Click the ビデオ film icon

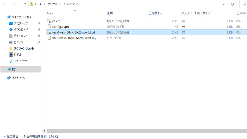pos(11,55)
